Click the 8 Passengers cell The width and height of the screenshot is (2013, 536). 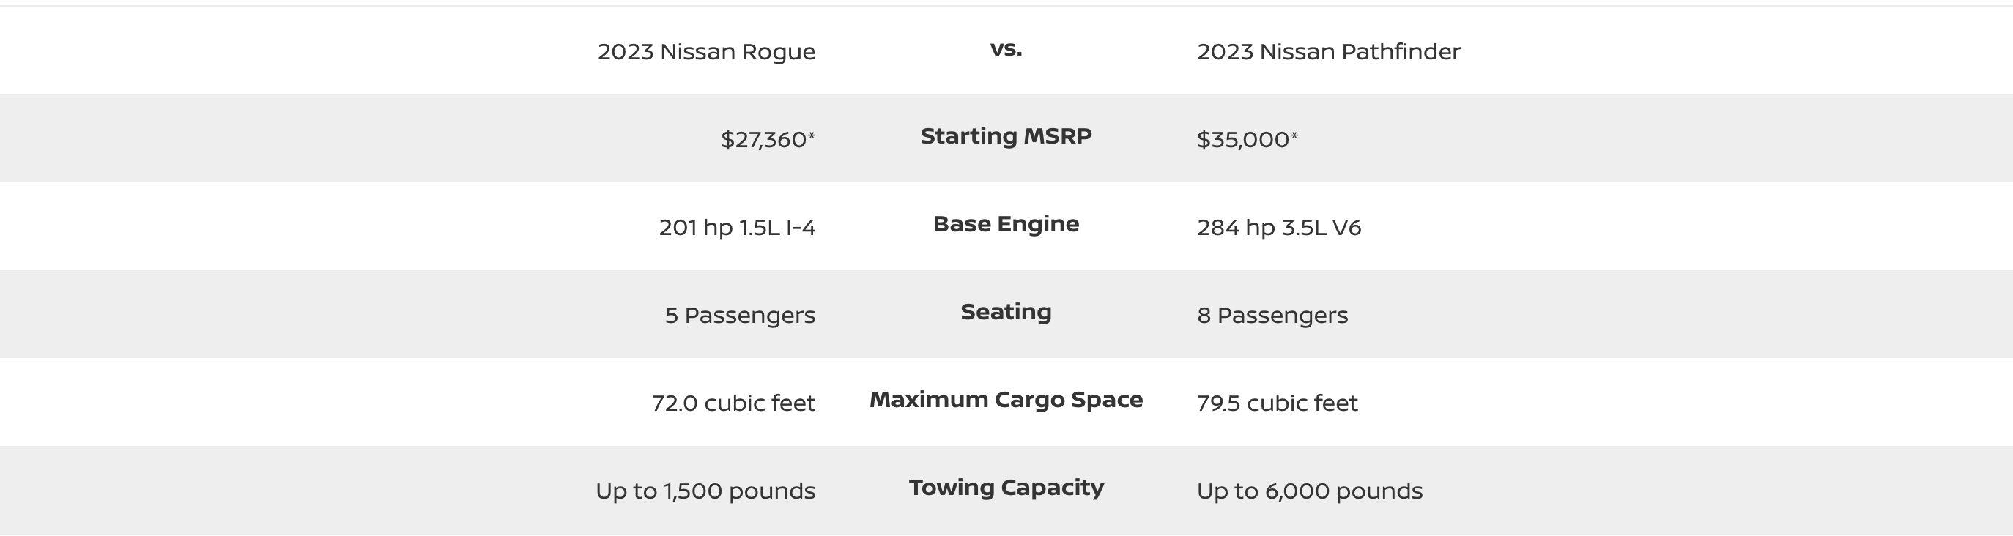1272,316
